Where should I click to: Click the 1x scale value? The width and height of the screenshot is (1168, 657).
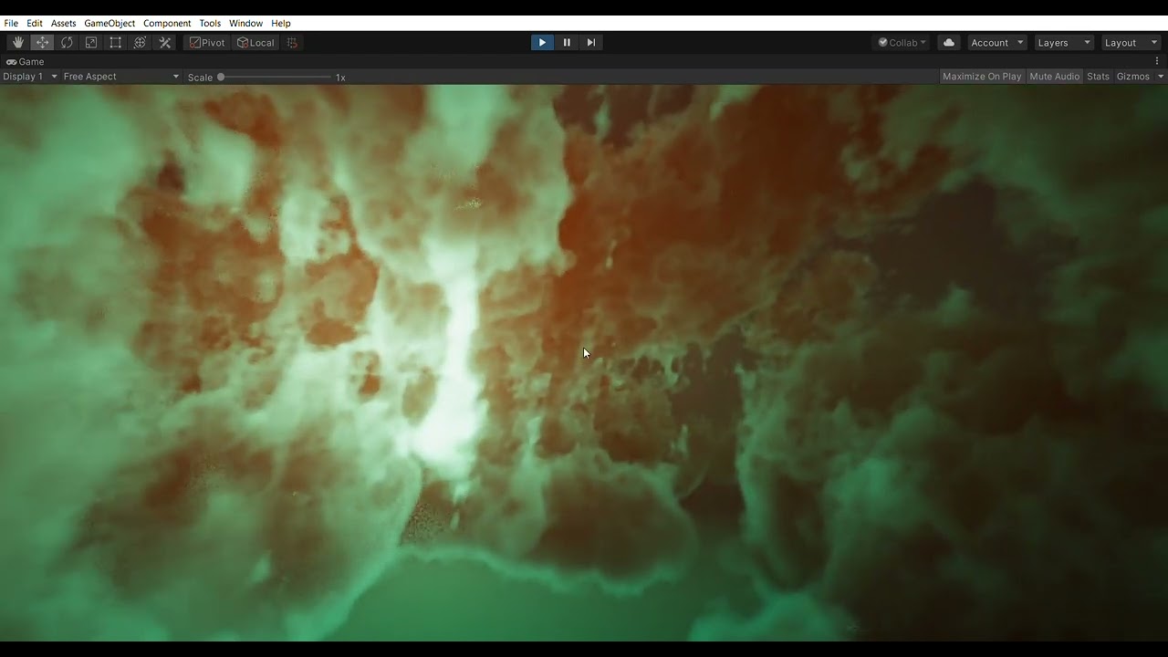point(340,78)
